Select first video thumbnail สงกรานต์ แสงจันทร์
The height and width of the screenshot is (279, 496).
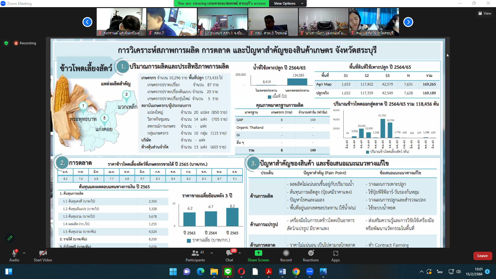[121, 22]
